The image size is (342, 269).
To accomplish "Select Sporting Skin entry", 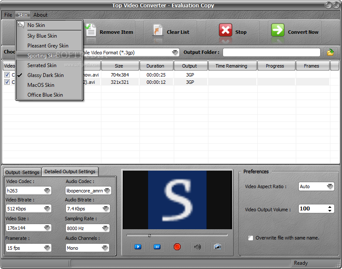I will (49, 55).
